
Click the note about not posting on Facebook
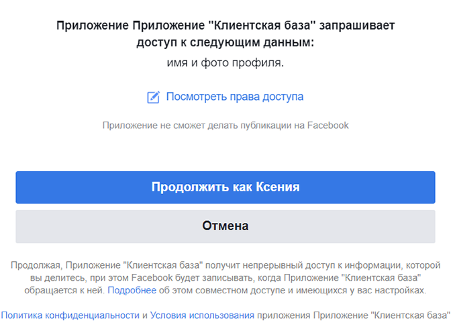tap(225, 126)
